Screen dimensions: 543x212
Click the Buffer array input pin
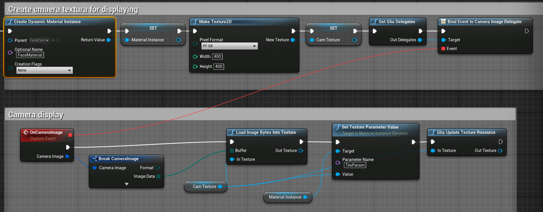pos(232,151)
